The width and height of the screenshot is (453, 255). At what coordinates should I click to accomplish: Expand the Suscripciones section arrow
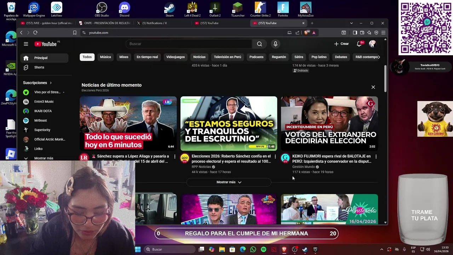pyautogui.click(x=51, y=83)
